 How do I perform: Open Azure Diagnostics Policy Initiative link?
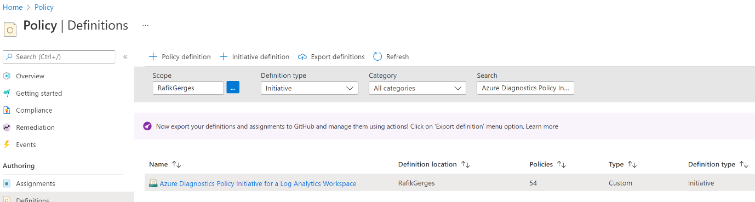point(258,183)
